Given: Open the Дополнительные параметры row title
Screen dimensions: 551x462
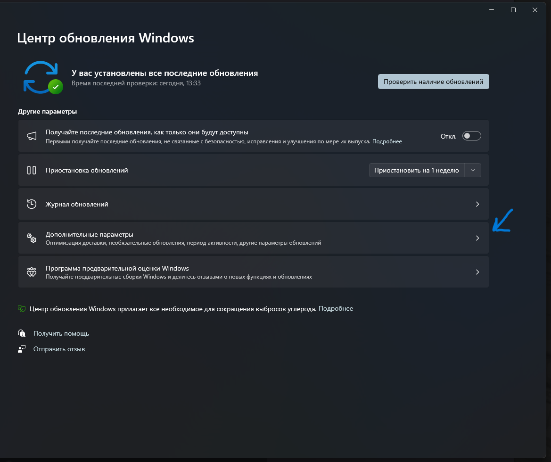Looking at the screenshot, I should (89, 234).
